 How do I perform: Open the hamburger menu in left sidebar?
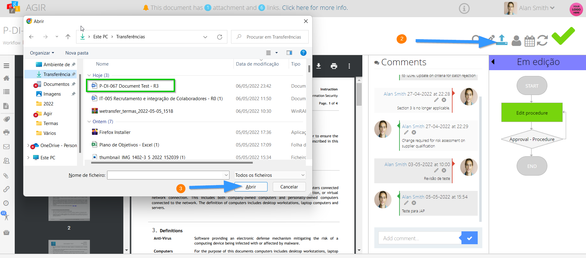coord(6,66)
